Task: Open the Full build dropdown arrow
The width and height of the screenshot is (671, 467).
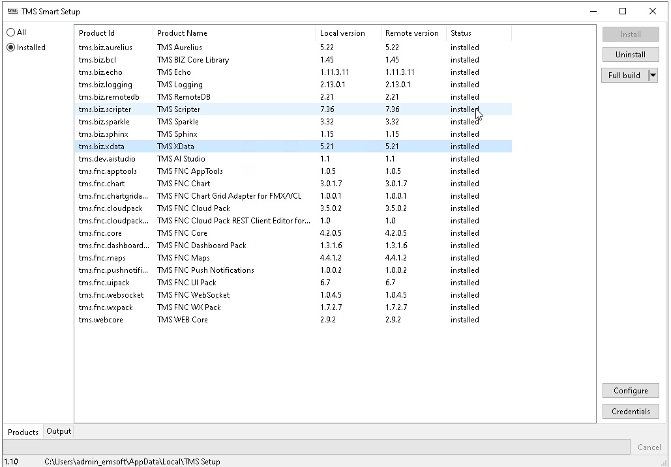Action: [x=653, y=76]
